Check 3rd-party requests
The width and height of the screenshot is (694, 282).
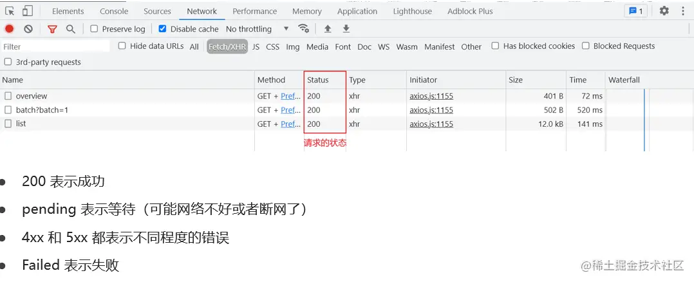tap(8, 62)
